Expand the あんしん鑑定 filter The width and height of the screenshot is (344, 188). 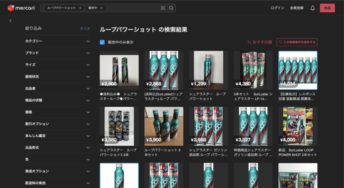pos(58,136)
